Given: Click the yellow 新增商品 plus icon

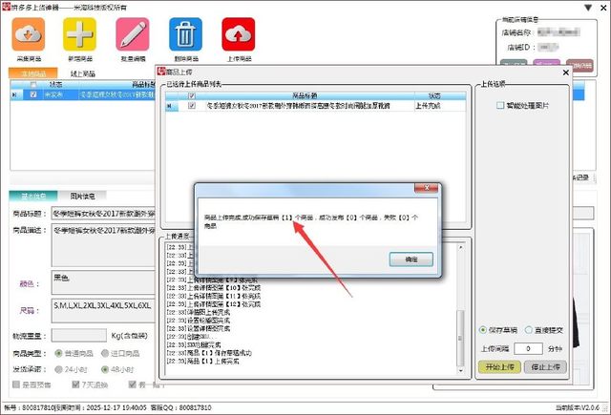Looking at the screenshot, I should (79, 35).
